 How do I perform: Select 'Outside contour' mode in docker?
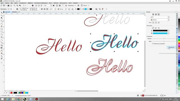pyautogui.click(x=159, y=14)
